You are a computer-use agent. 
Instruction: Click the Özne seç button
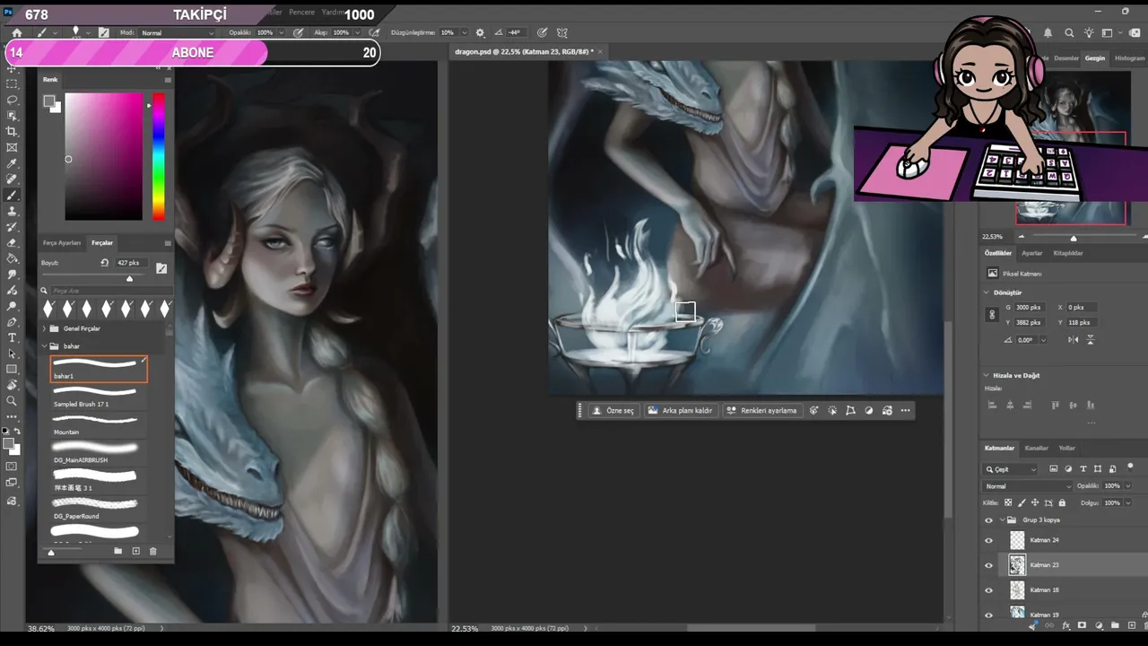[613, 411]
